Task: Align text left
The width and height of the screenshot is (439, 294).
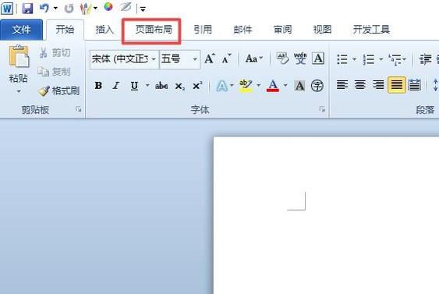Action: [x=342, y=84]
